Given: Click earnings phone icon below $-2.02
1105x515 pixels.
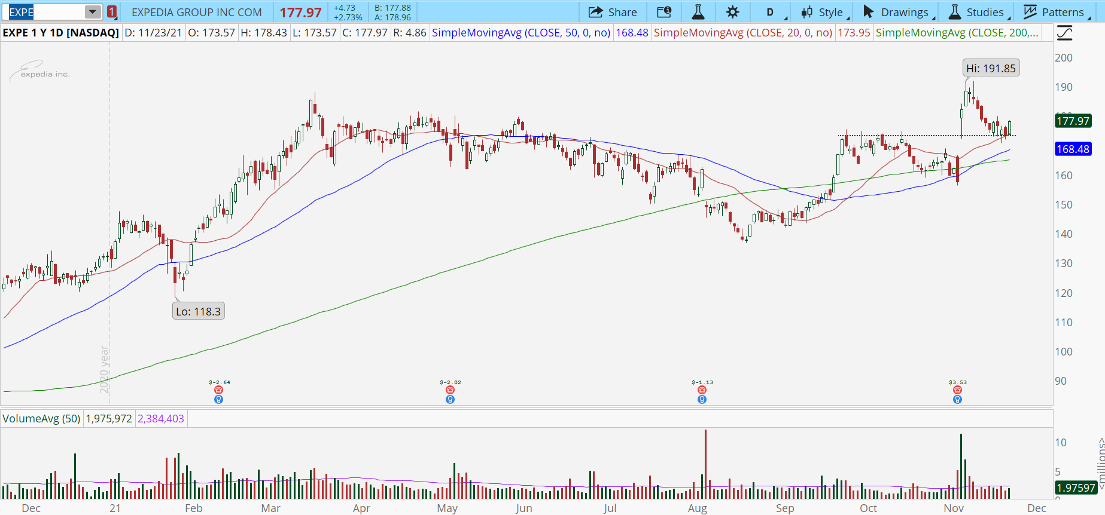Looking at the screenshot, I should pyautogui.click(x=450, y=390).
